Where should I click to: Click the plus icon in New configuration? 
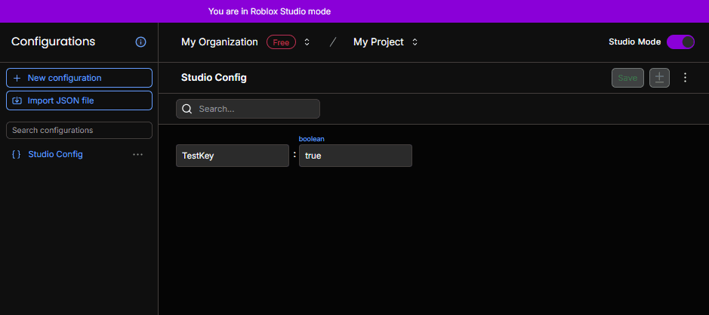click(17, 78)
